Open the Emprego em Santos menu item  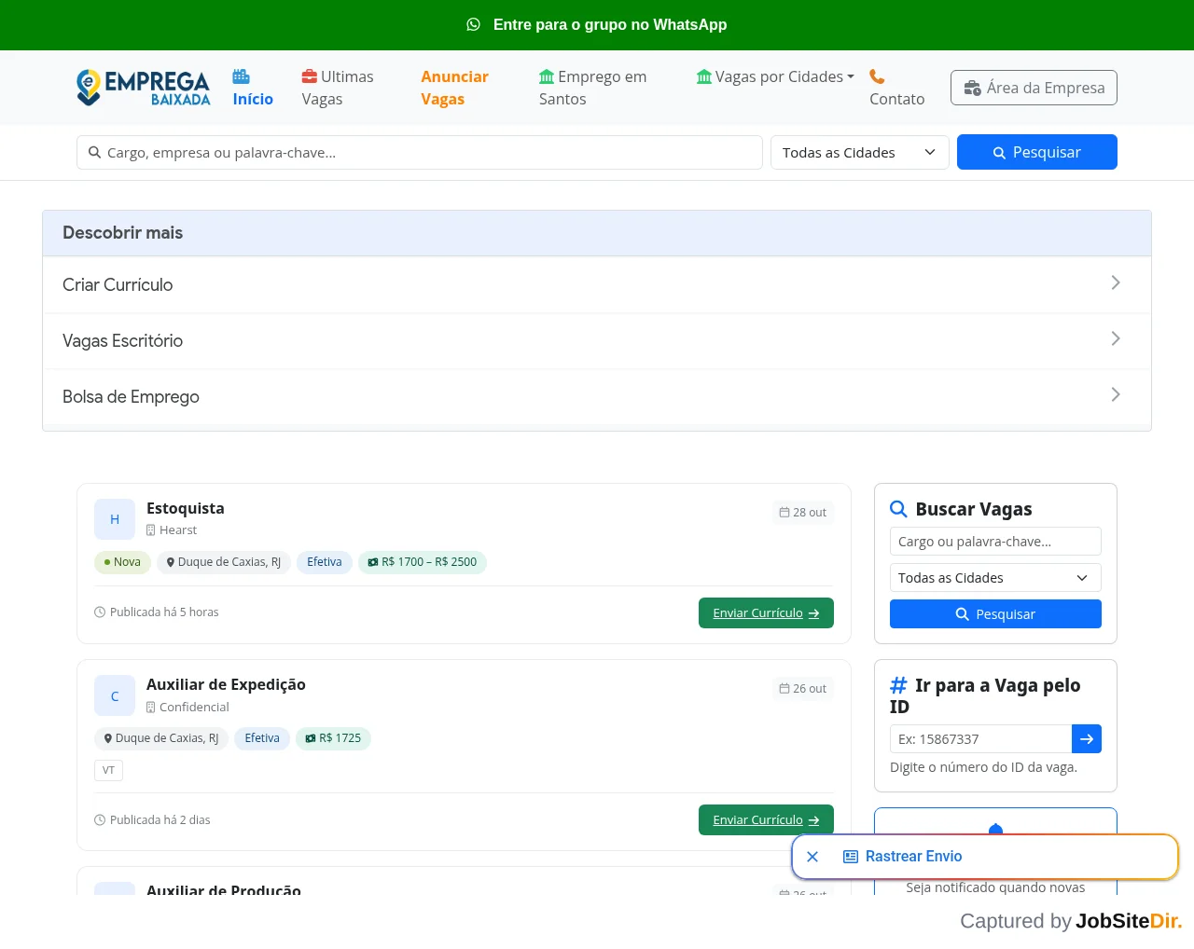tap(593, 88)
